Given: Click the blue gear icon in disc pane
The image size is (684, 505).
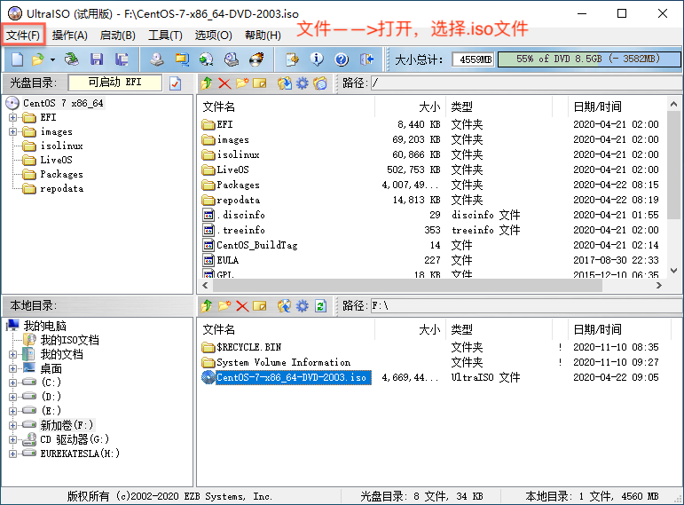Looking at the screenshot, I should pyautogui.click(x=303, y=83).
